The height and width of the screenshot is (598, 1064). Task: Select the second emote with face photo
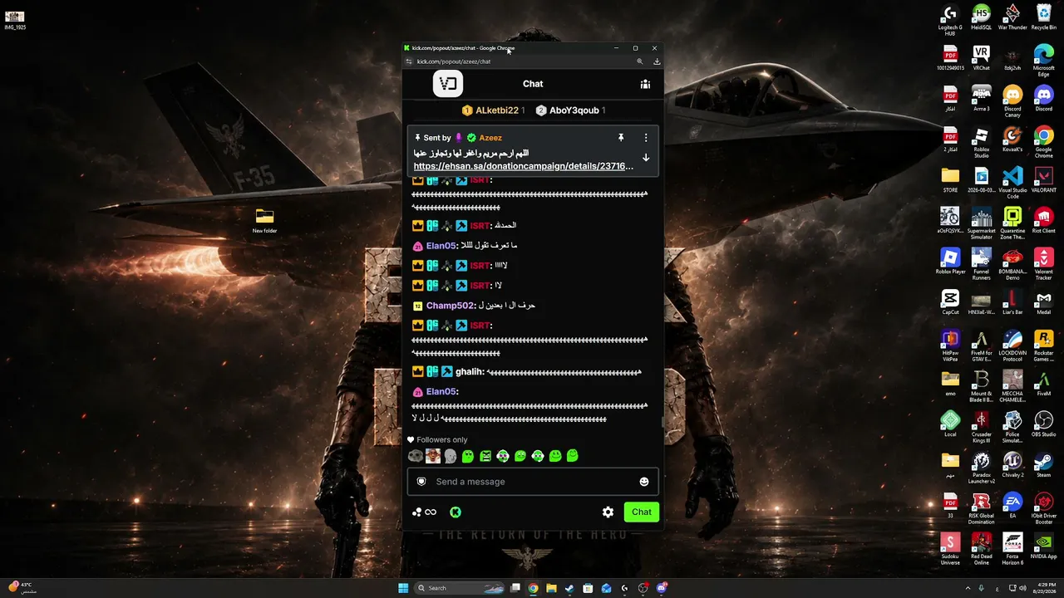coord(433,456)
